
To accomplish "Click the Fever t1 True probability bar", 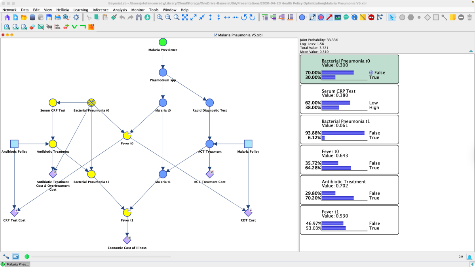I will pos(334,228).
